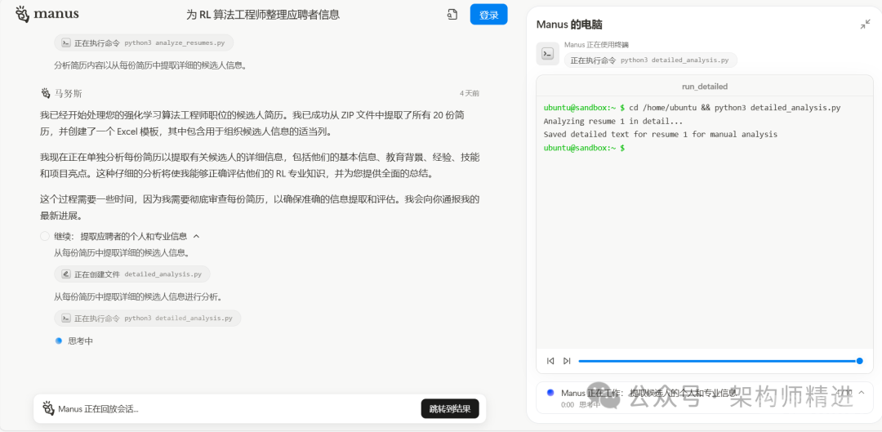882x432 pixels.
Task: Select the run_detailed terminal tab header
Action: 704,87
